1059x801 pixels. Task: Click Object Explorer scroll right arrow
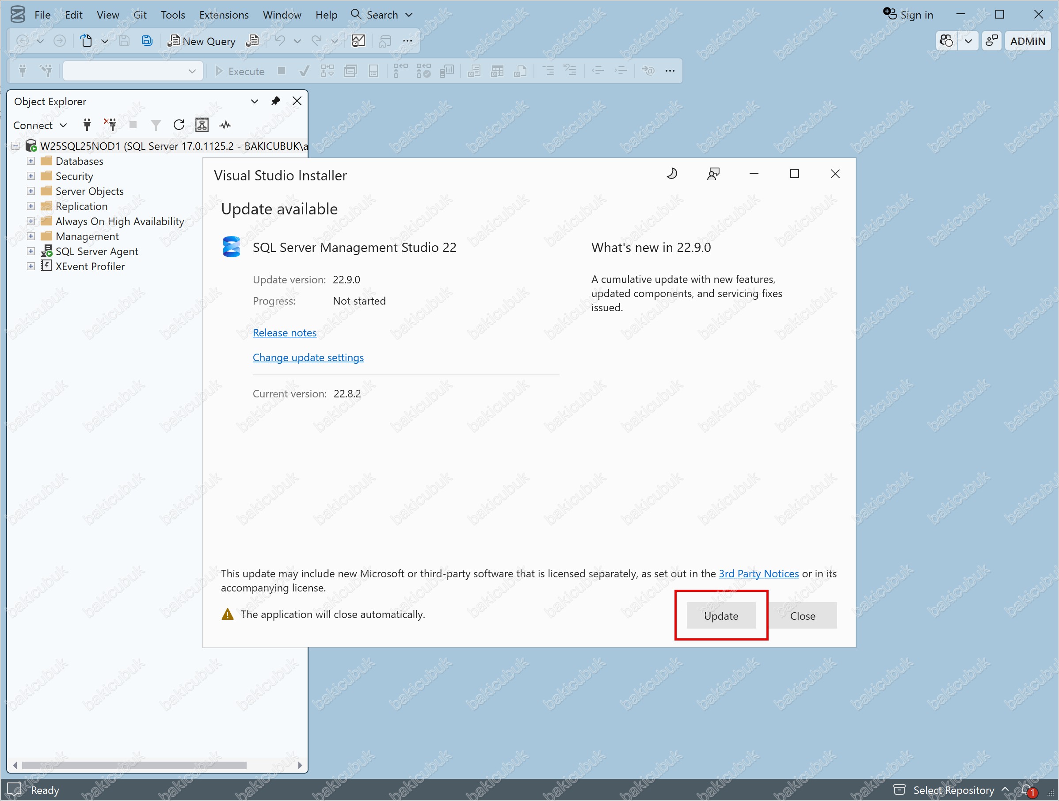coord(300,765)
